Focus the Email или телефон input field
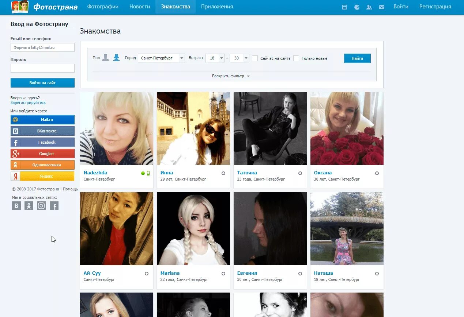Image resolution: width=464 pixels, height=317 pixels. [42, 47]
